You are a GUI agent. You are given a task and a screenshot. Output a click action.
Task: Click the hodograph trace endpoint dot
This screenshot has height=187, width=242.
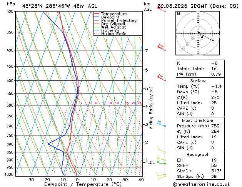click(213, 40)
